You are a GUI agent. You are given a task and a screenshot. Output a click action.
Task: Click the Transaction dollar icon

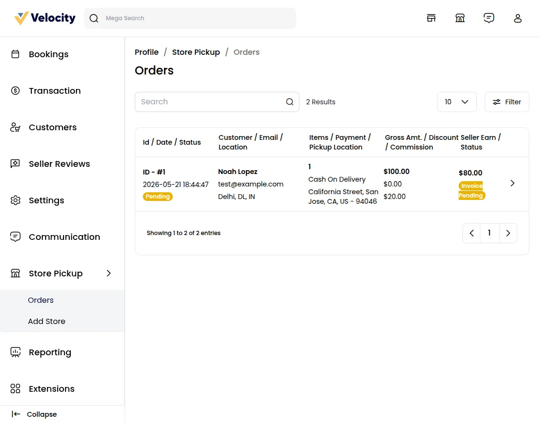coord(15,91)
